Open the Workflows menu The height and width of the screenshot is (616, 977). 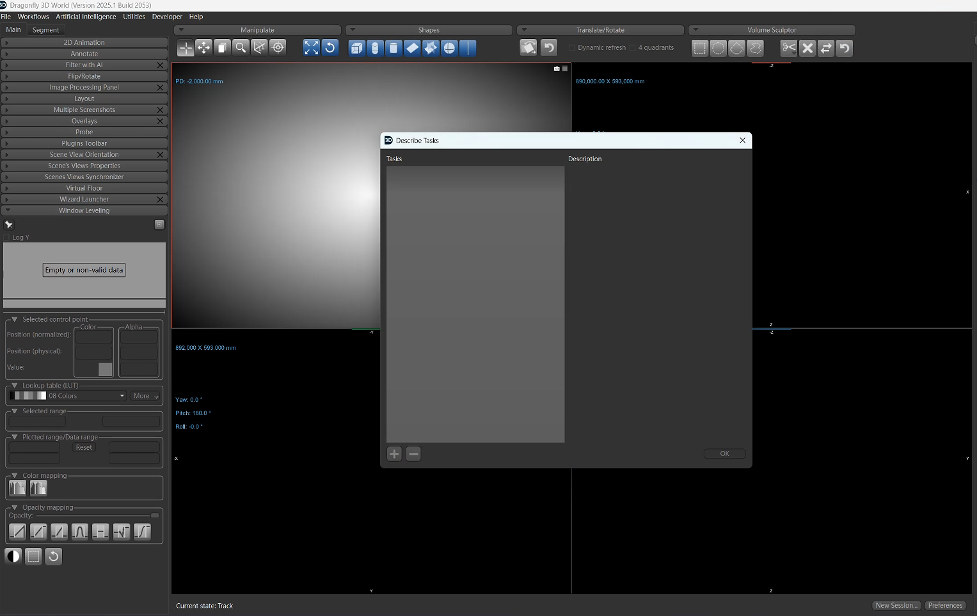coord(33,17)
